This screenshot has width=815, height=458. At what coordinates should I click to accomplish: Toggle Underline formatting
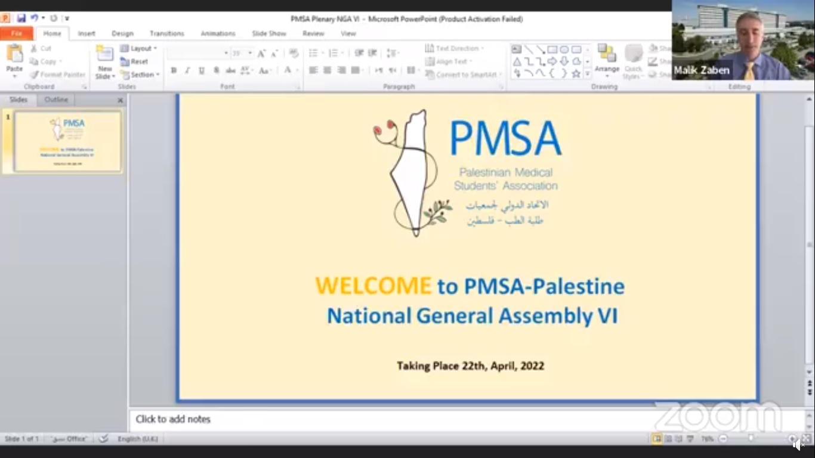pyautogui.click(x=202, y=70)
